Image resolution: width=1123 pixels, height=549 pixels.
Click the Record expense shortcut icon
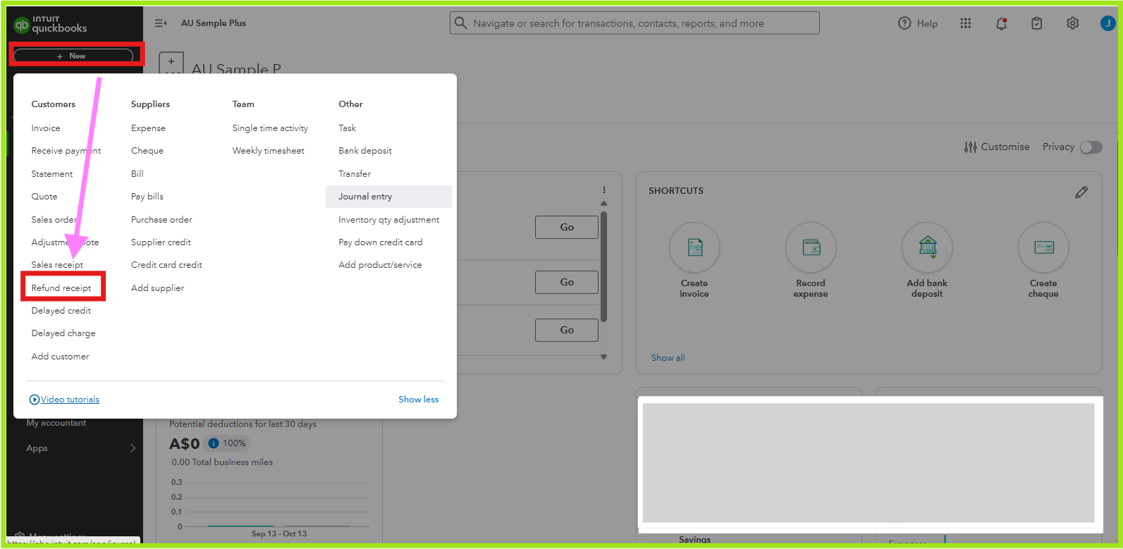[811, 247]
